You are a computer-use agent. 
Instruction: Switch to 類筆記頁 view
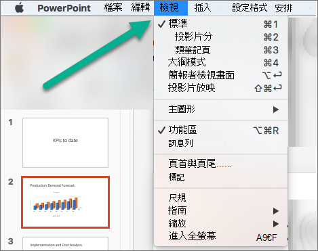(x=220, y=49)
